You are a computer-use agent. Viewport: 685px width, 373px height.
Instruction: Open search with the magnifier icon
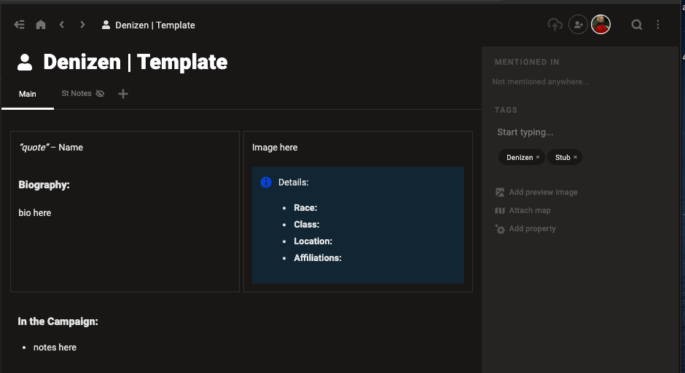point(636,25)
